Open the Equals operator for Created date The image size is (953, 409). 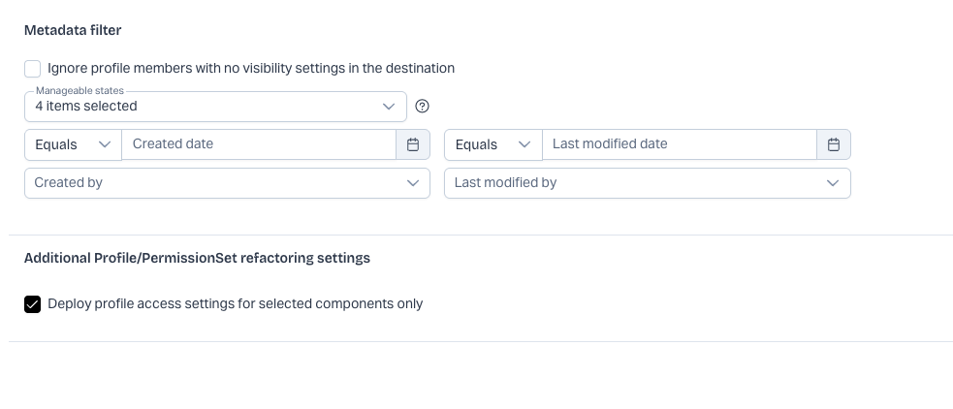[72, 144]
